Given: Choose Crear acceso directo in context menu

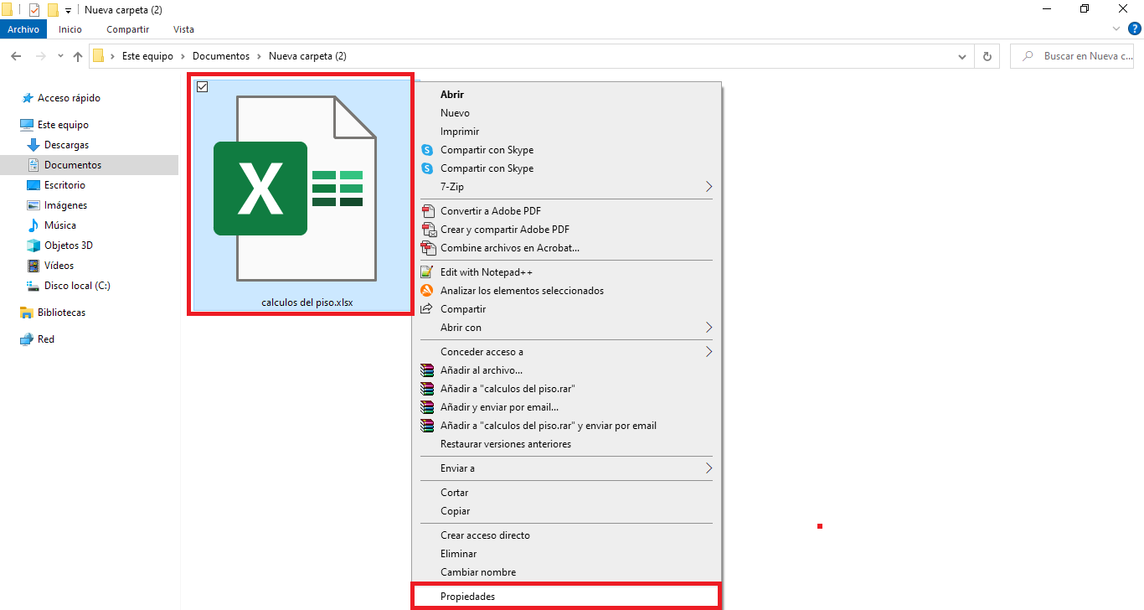Looking at the screenshot, I should [566, 535].
